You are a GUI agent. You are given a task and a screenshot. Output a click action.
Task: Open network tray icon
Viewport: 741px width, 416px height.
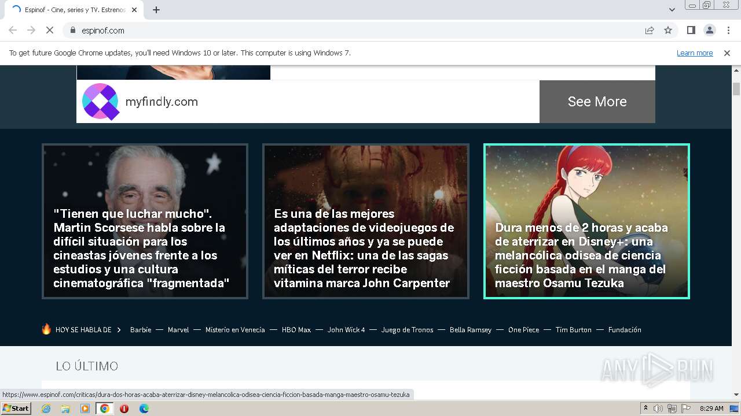tap(672, 408)
